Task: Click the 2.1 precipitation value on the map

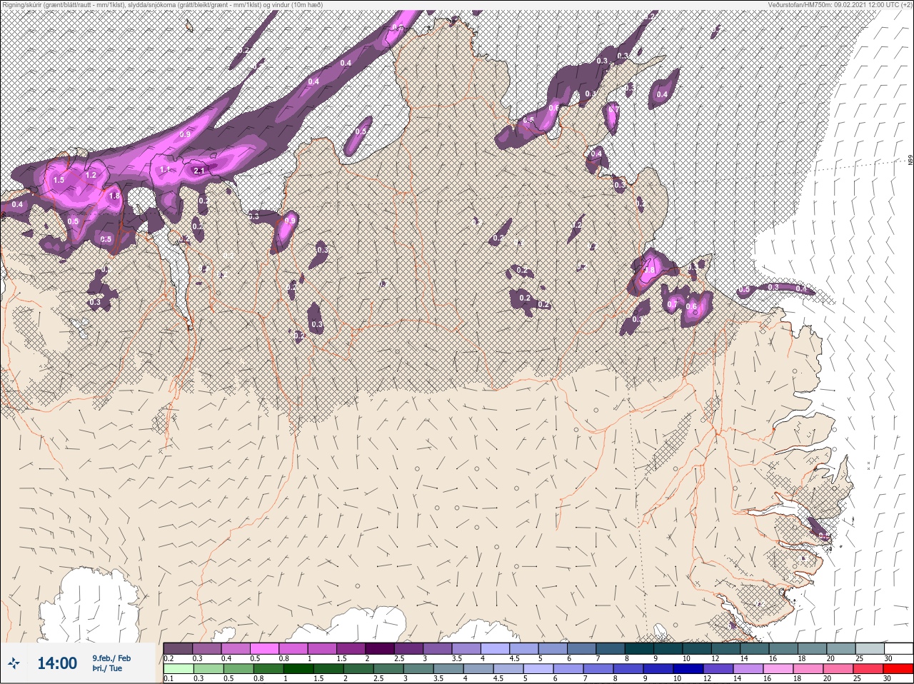Action: (199, 171)
